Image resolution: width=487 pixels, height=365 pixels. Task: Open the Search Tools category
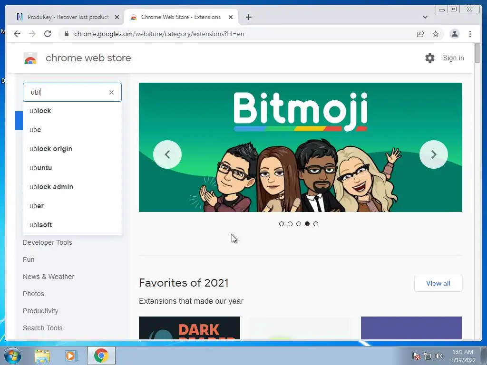(x=42, y=328)
